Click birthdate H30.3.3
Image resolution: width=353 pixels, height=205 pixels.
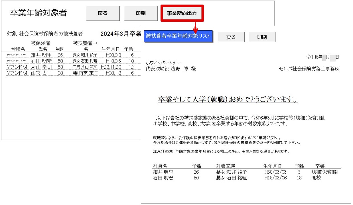[113, 55]
